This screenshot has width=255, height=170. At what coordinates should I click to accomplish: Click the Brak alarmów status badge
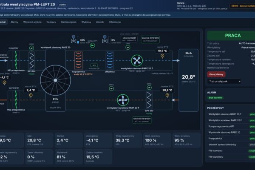point(215,98)
